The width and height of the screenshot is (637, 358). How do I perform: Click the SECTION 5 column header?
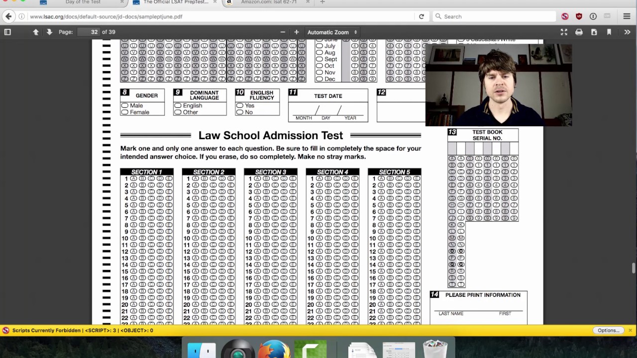[x=394, y=172]
